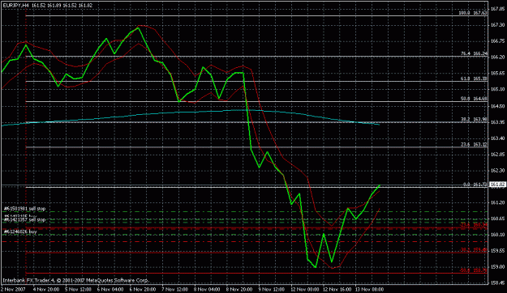Click the 160.10 price scale value

pyautogui.click(x=497, y=235)
